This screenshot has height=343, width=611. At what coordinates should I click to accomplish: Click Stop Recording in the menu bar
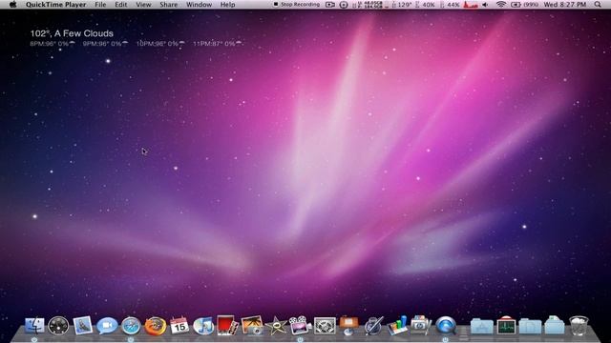coord(297,5)
